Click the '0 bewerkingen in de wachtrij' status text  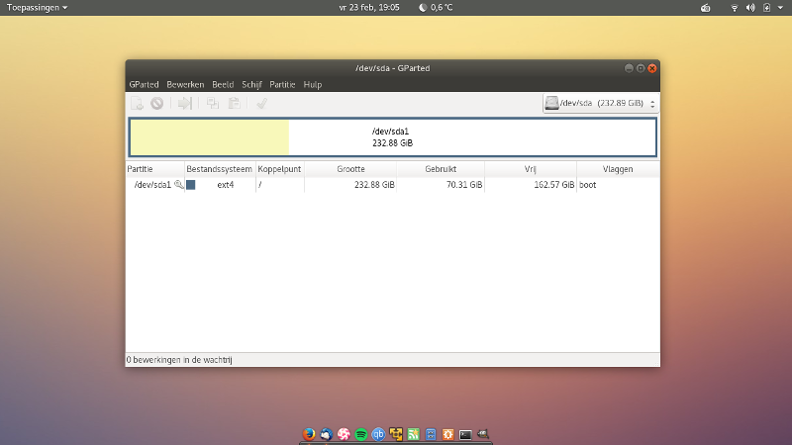pos(179,360)
